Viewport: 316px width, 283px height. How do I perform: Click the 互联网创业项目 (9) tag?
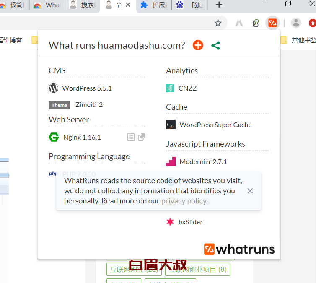pos(197,269)
